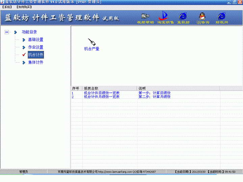Select 作业设置 in the function tree
The height and width of the screenshot is (182, 243).
[36, 47]
